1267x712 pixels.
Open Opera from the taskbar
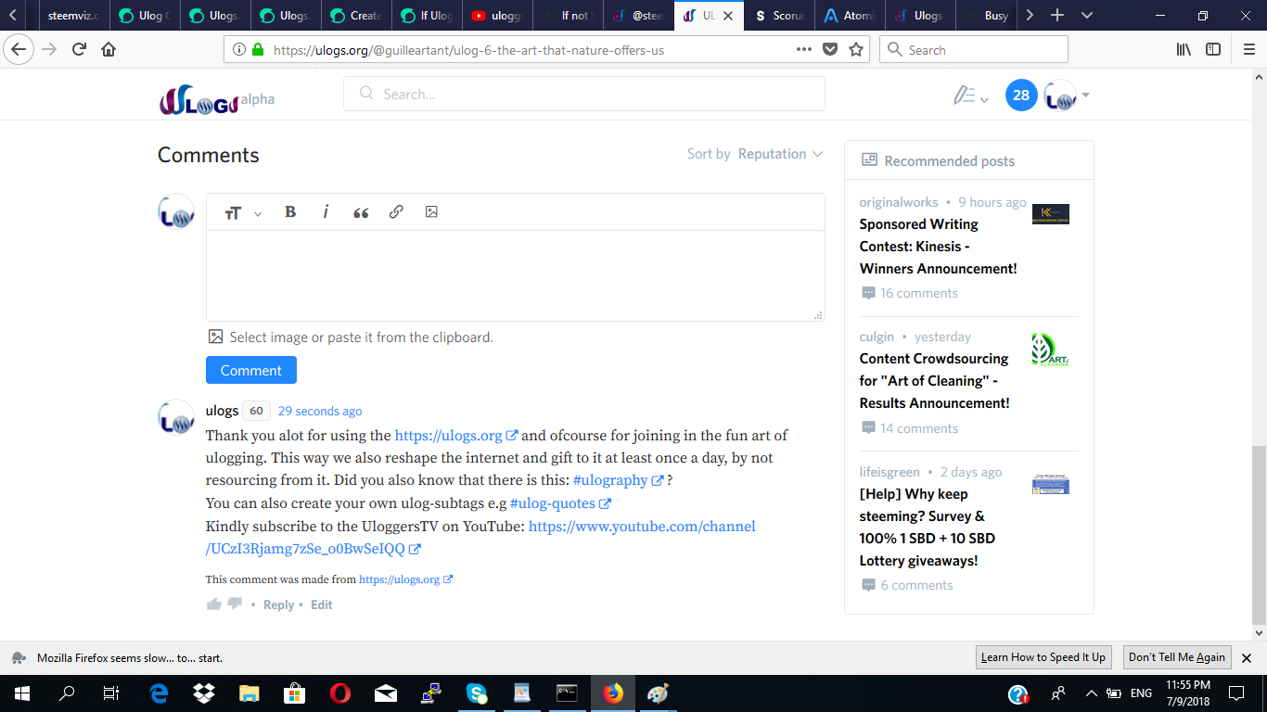click(x=339, y=693)
